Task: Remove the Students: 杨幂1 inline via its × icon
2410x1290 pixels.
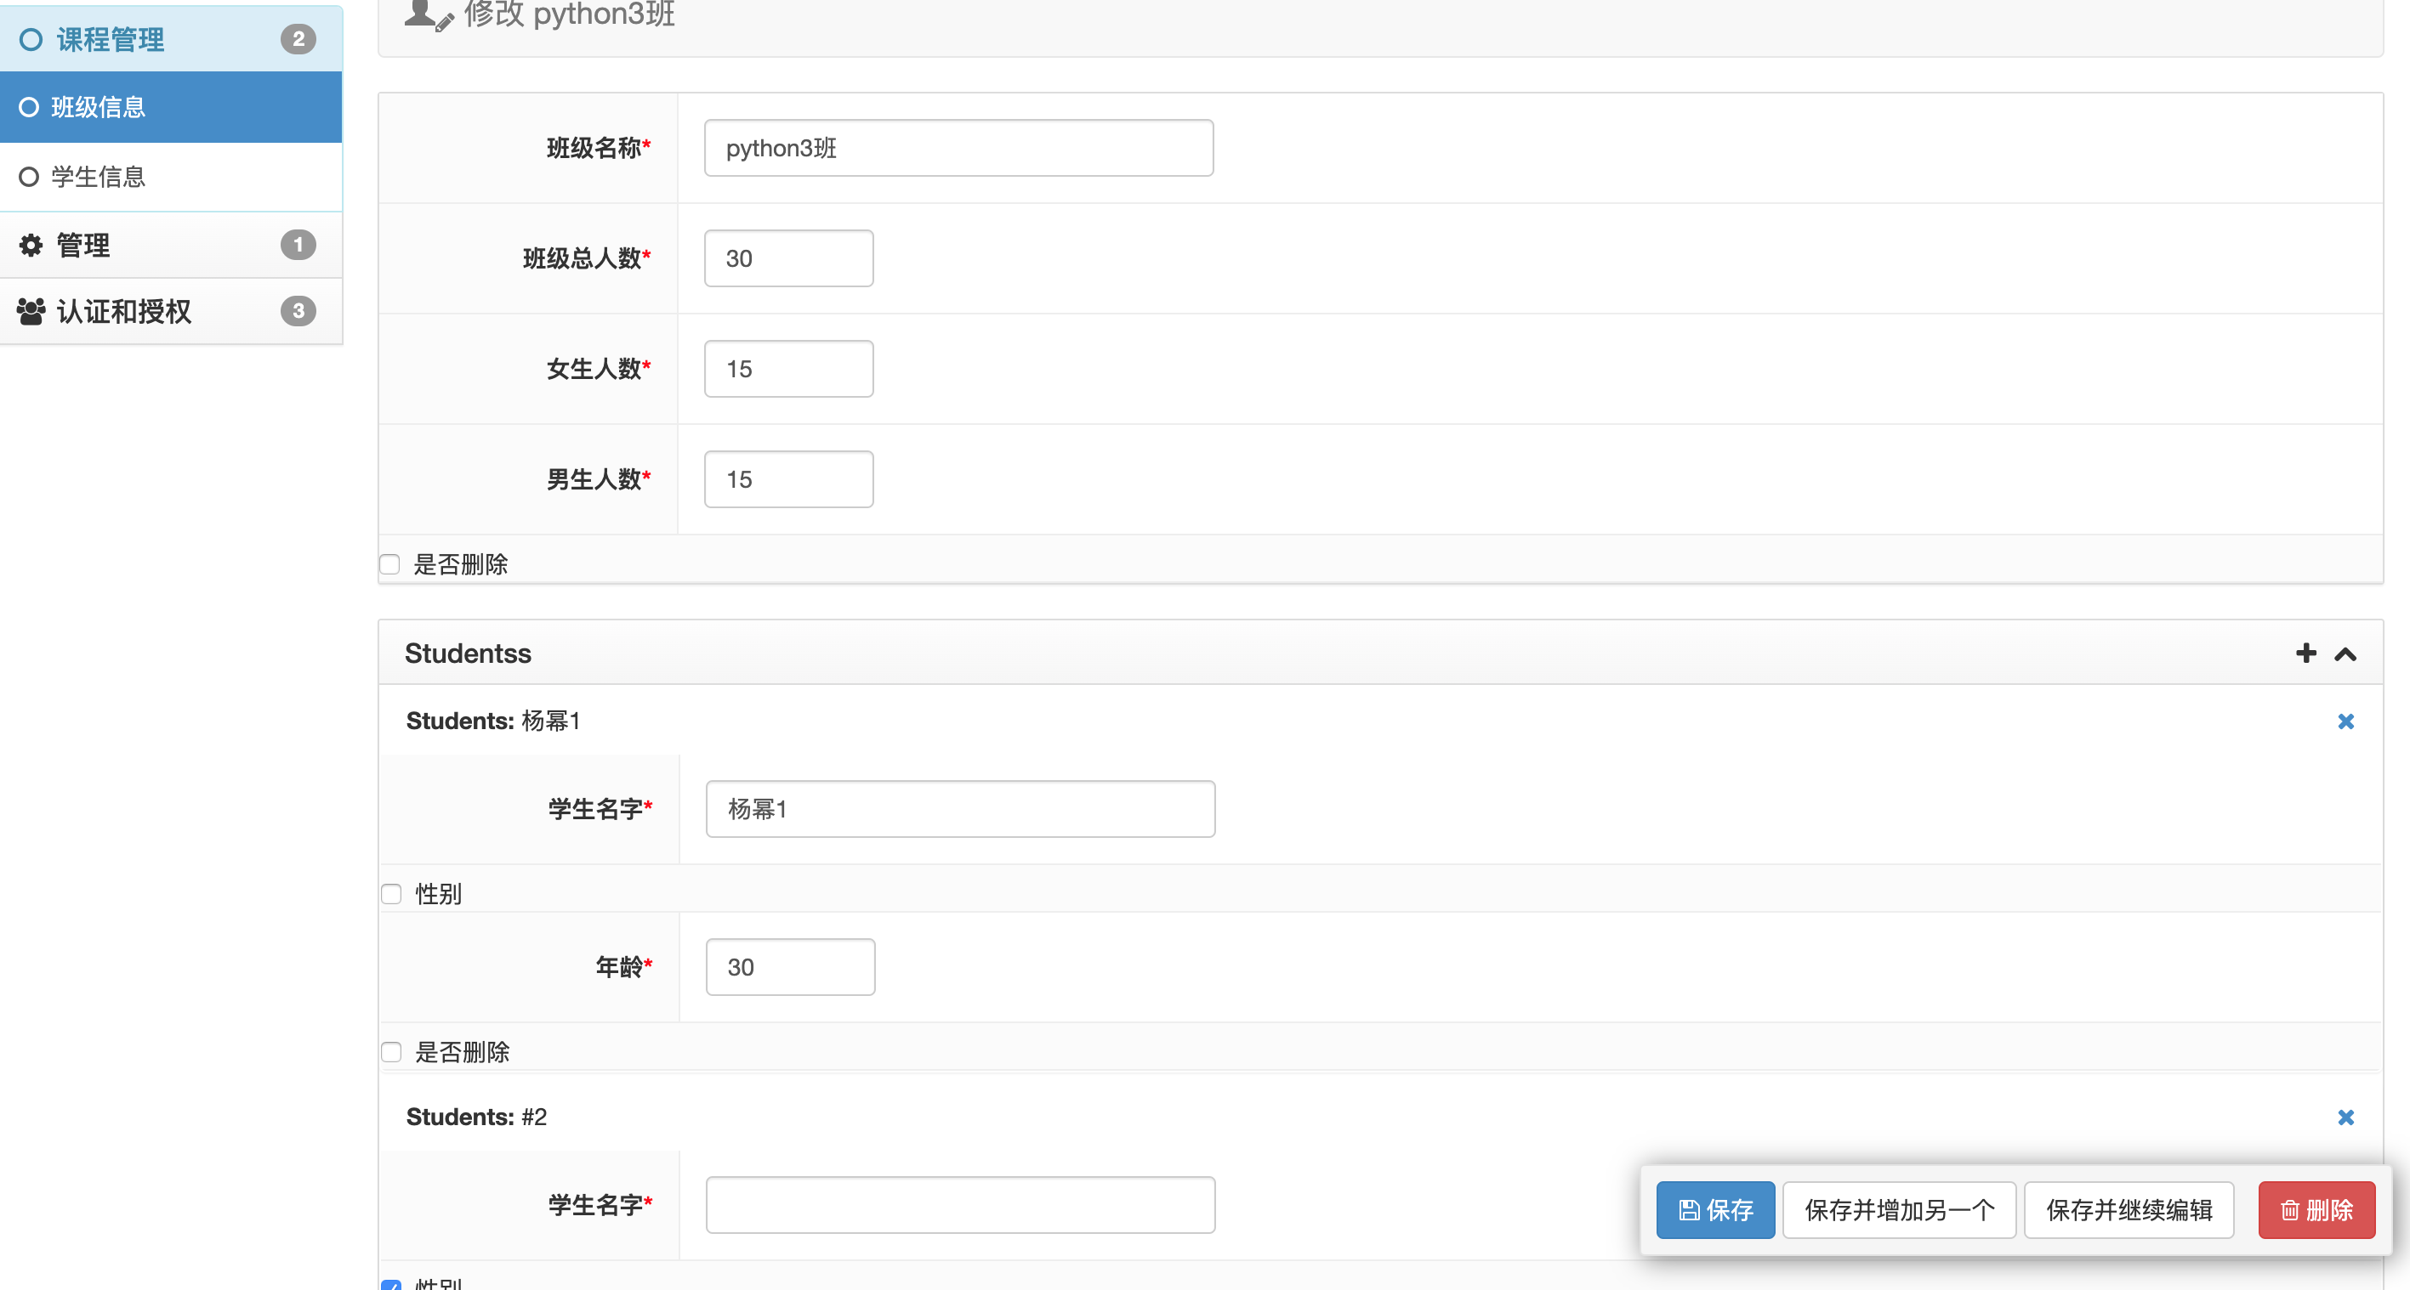Action: 2346,721
